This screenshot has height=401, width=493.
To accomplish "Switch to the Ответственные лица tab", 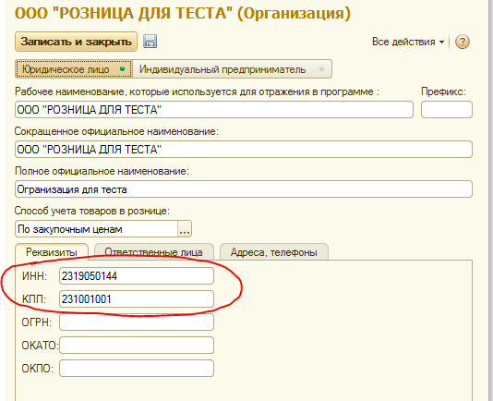I will coord(154,252).
